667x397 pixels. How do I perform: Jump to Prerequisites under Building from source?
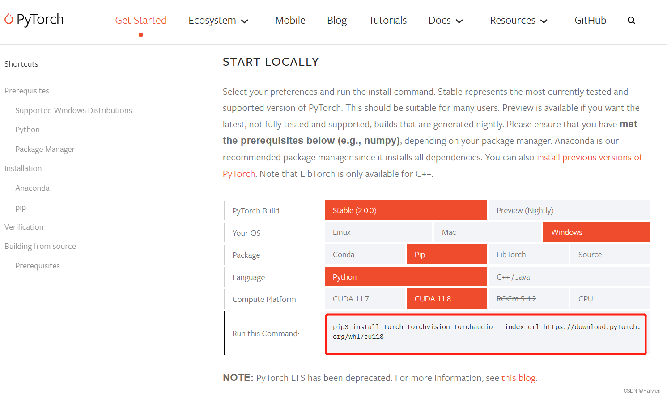[38, 266]
